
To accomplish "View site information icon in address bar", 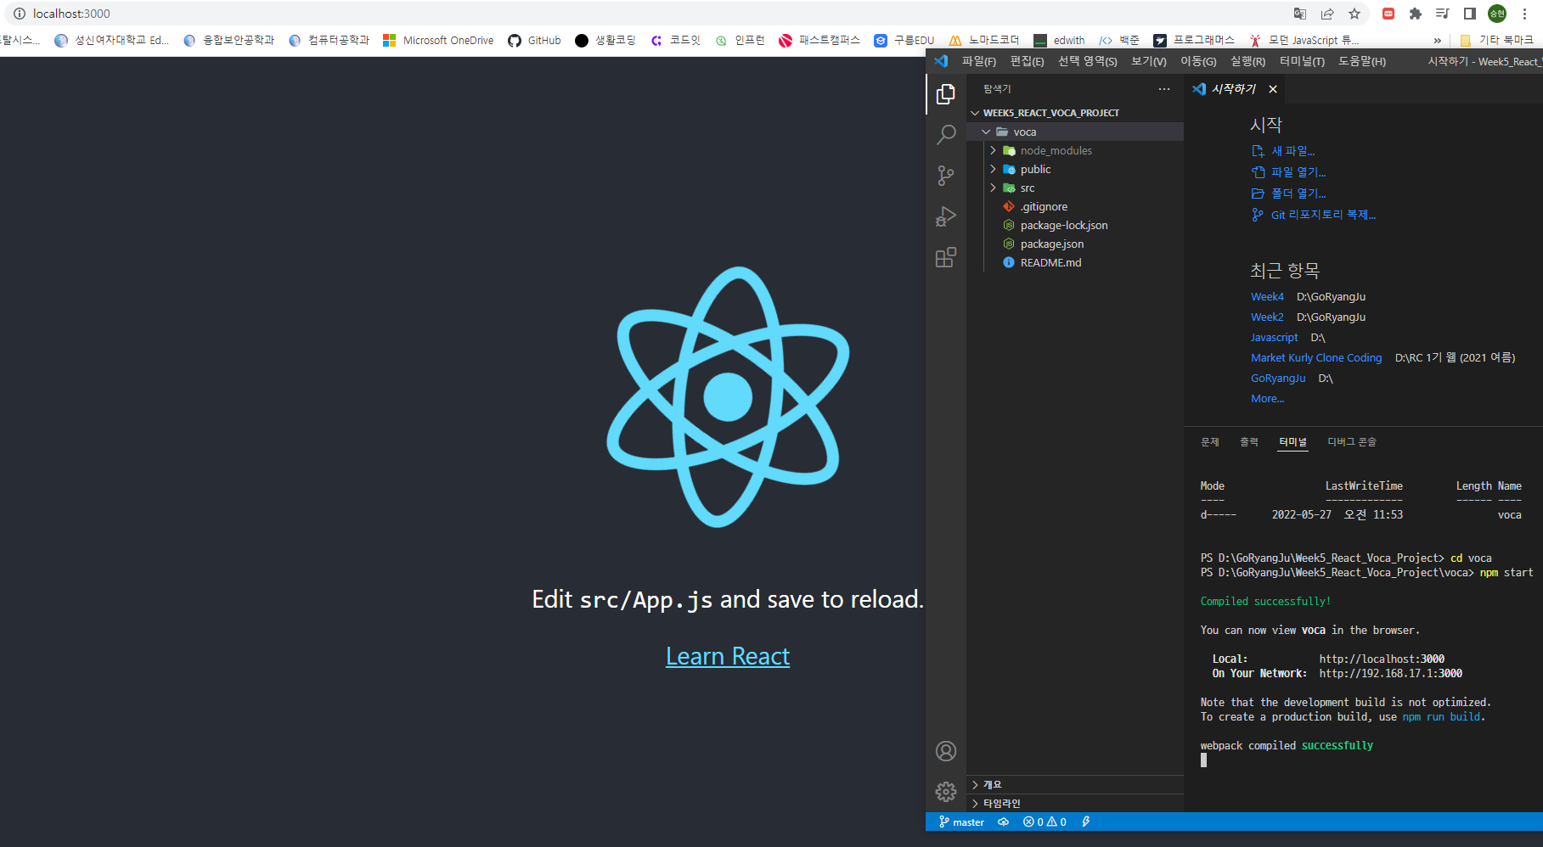I will 19,14.
